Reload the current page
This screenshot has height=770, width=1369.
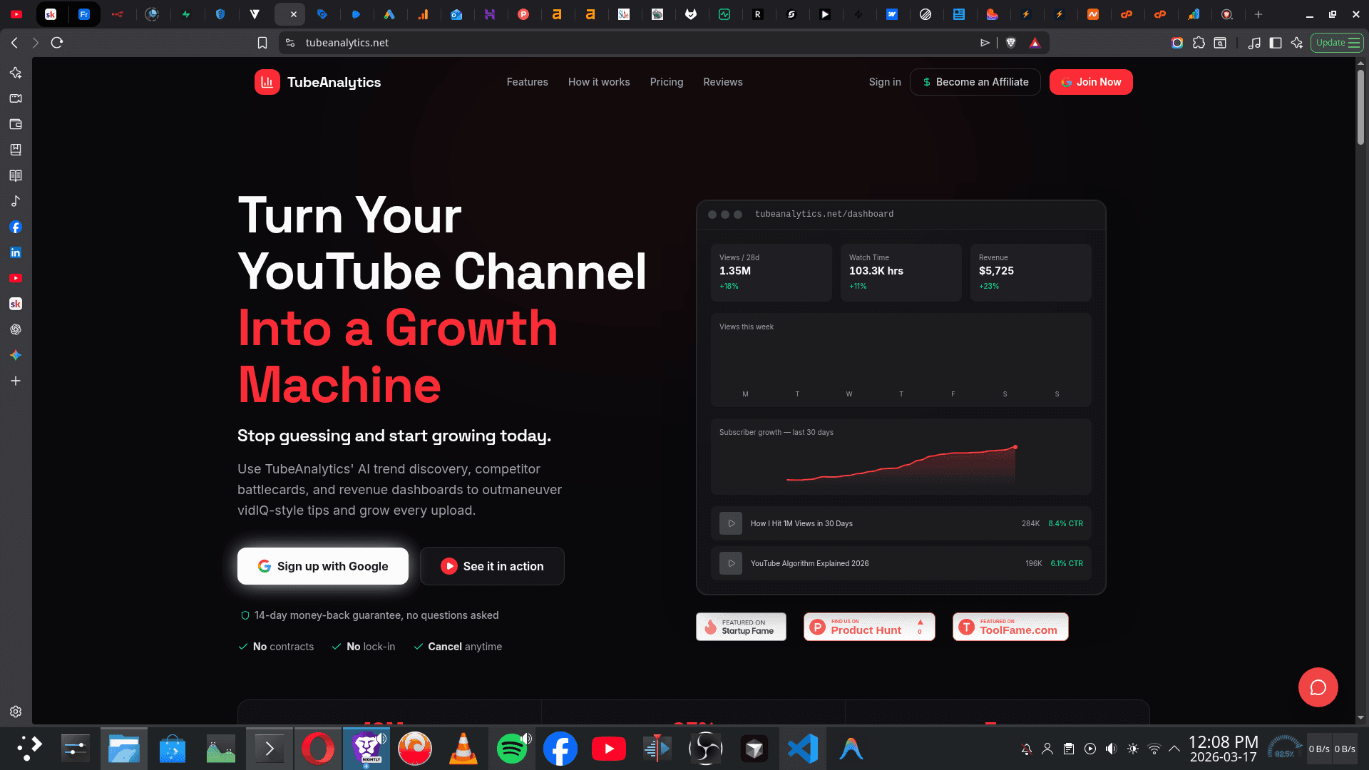[x=57, y=43]
